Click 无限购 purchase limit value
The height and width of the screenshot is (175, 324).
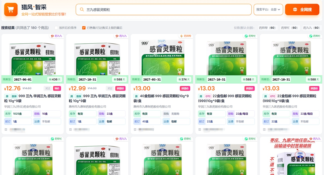point(175,114)
